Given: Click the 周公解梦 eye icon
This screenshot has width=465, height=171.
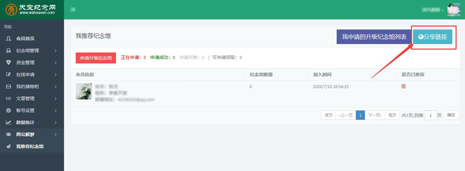Looking at the screenshot, I should pos(9,134).
